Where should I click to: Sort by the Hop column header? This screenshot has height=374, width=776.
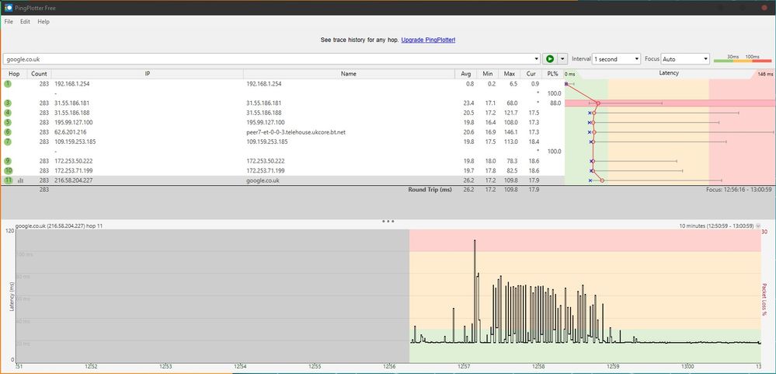[x=14, y=74]
